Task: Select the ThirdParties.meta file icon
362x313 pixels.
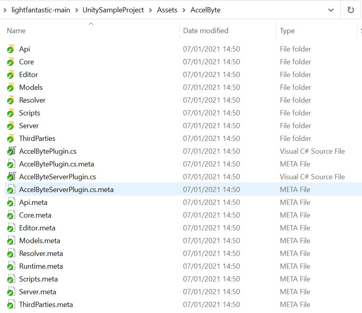Action: [11, 305]
